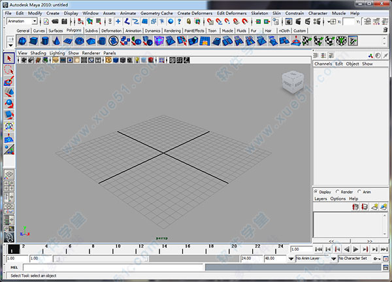The height and width of the screenshot is (282, 392).
Task: Select the Move tool in the toolbox
Action: (9, 93)
